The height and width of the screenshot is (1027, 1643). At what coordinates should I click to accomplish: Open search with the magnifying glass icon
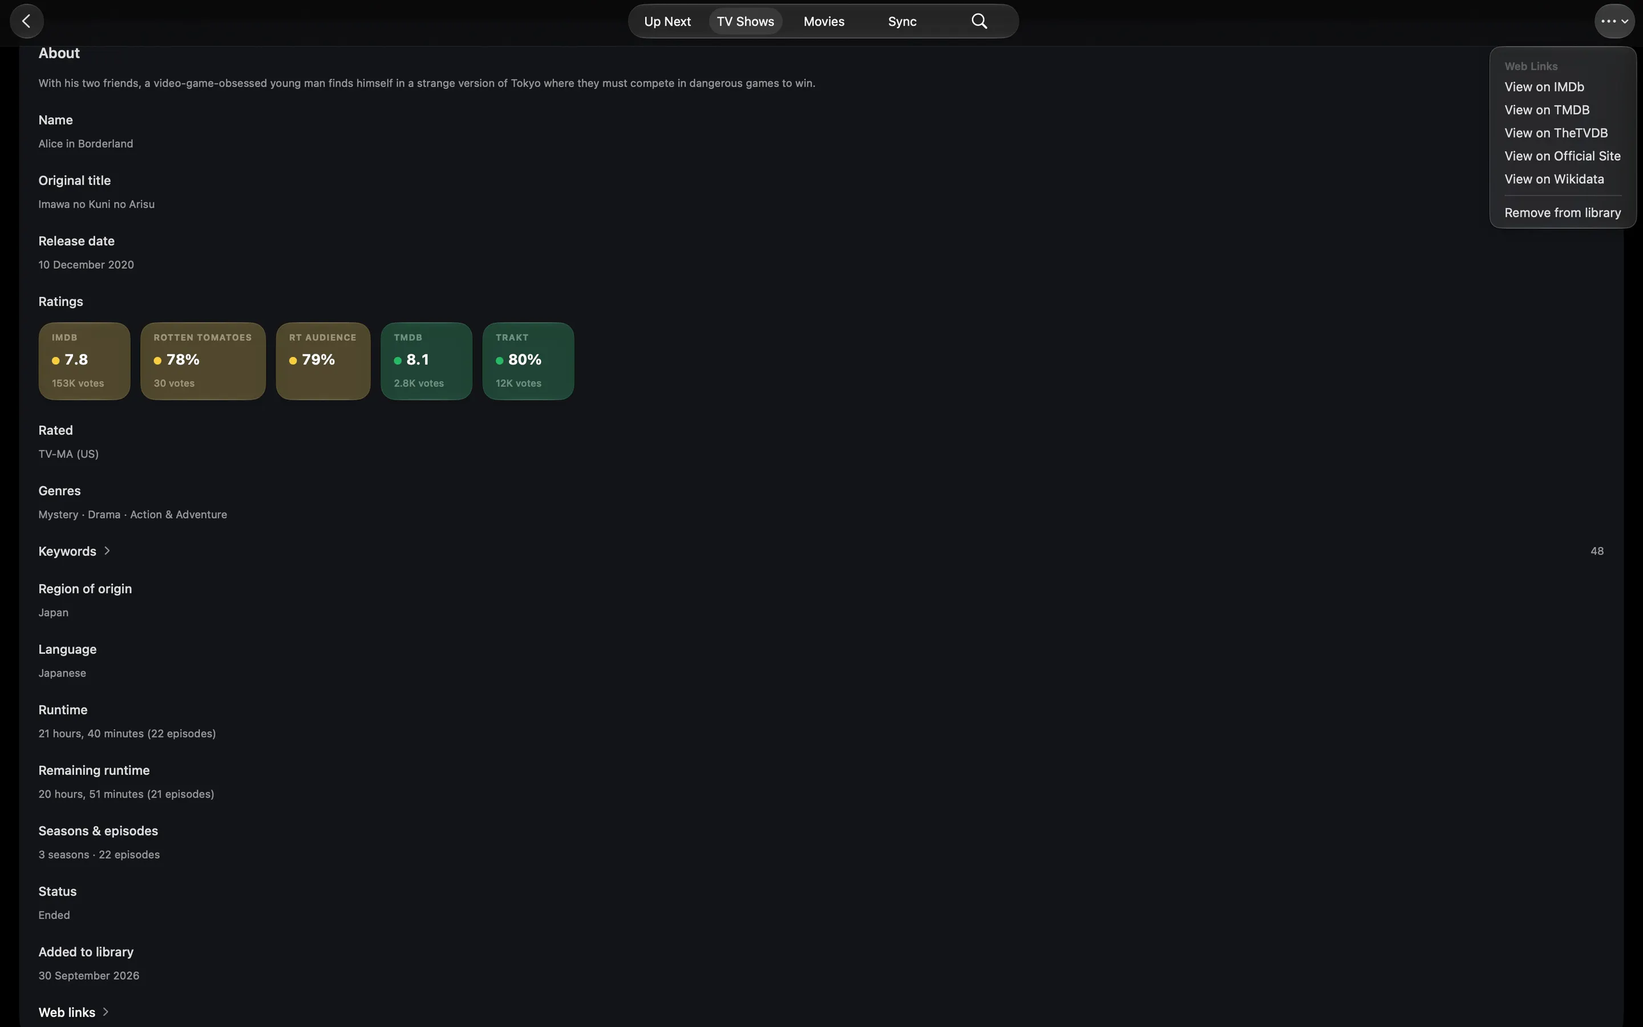979,21
